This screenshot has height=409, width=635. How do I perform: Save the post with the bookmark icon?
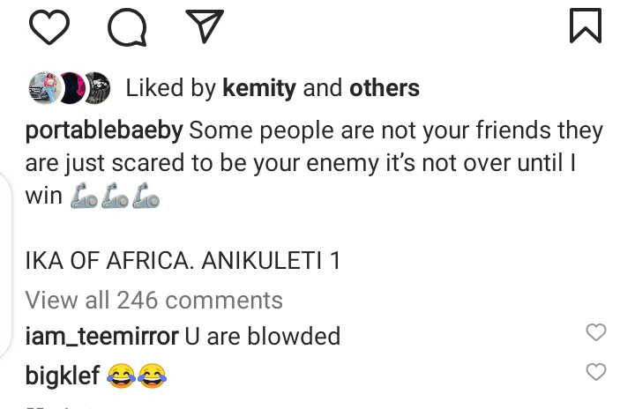coord(586,26)
